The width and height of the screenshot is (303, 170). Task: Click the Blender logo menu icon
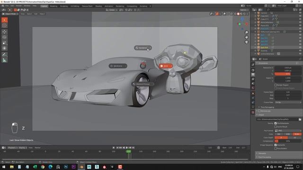[x=3, y=6]
